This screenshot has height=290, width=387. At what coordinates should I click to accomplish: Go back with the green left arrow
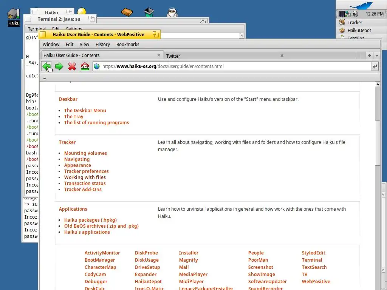[46, 66]
